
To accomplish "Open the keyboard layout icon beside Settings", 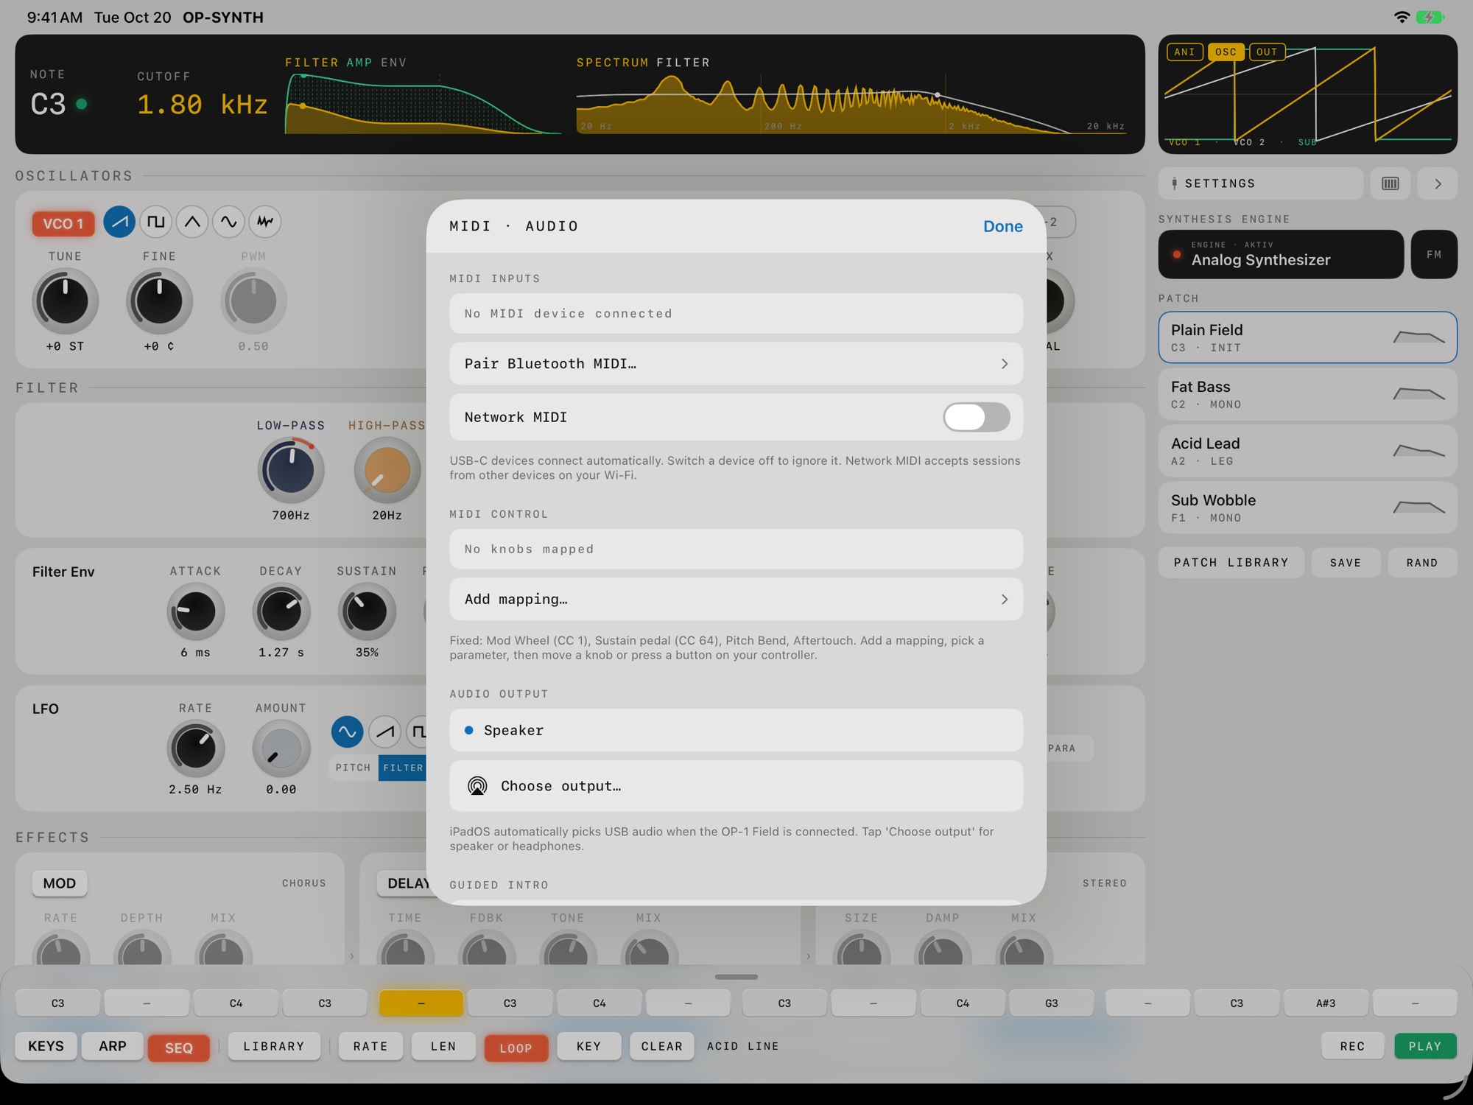I will 1390,183.
